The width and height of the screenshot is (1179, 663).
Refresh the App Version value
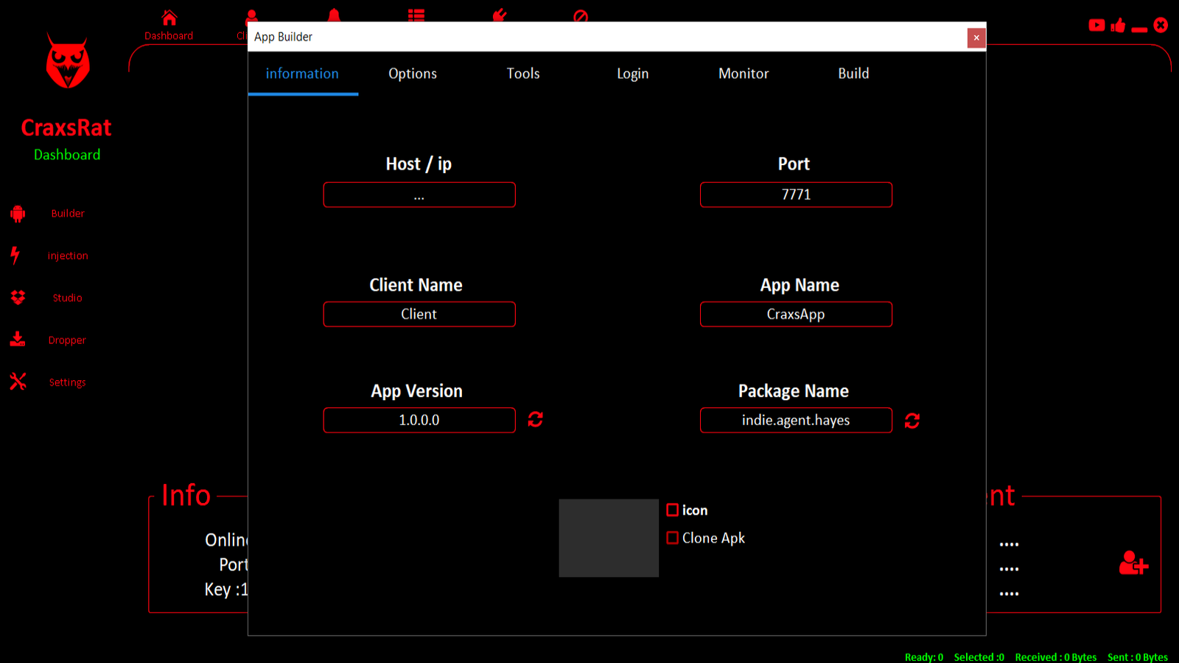(x=536, y=419)
